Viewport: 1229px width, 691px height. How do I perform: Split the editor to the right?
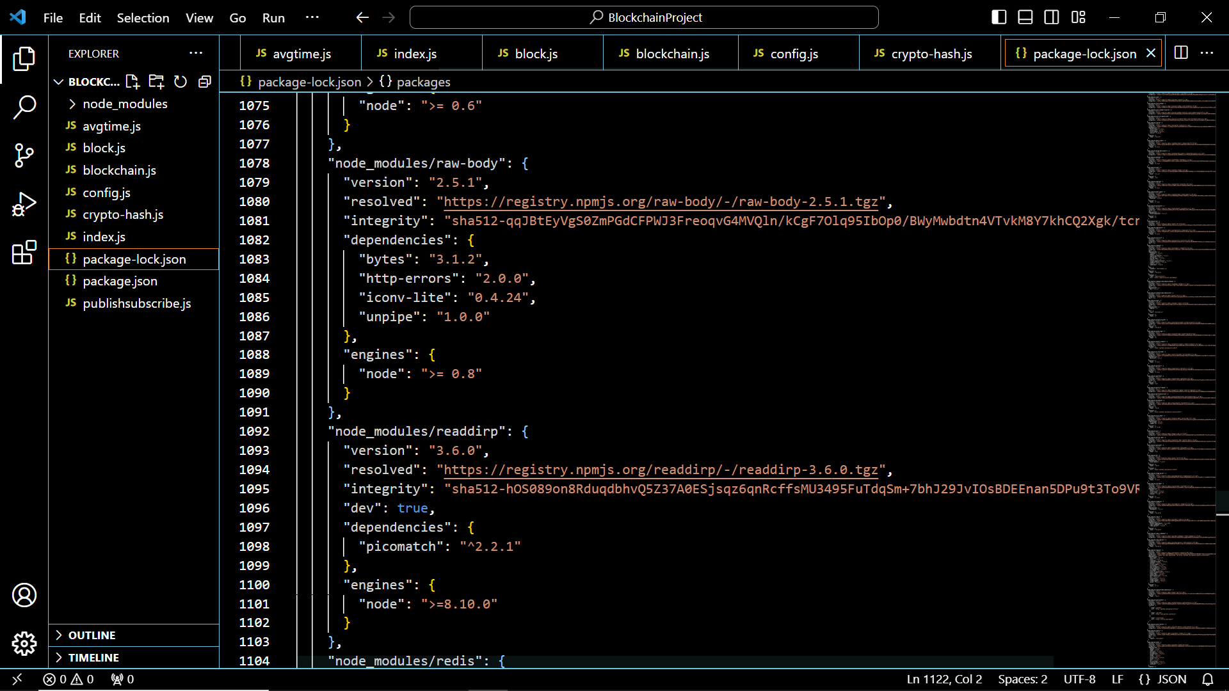tap(1181, 53)
